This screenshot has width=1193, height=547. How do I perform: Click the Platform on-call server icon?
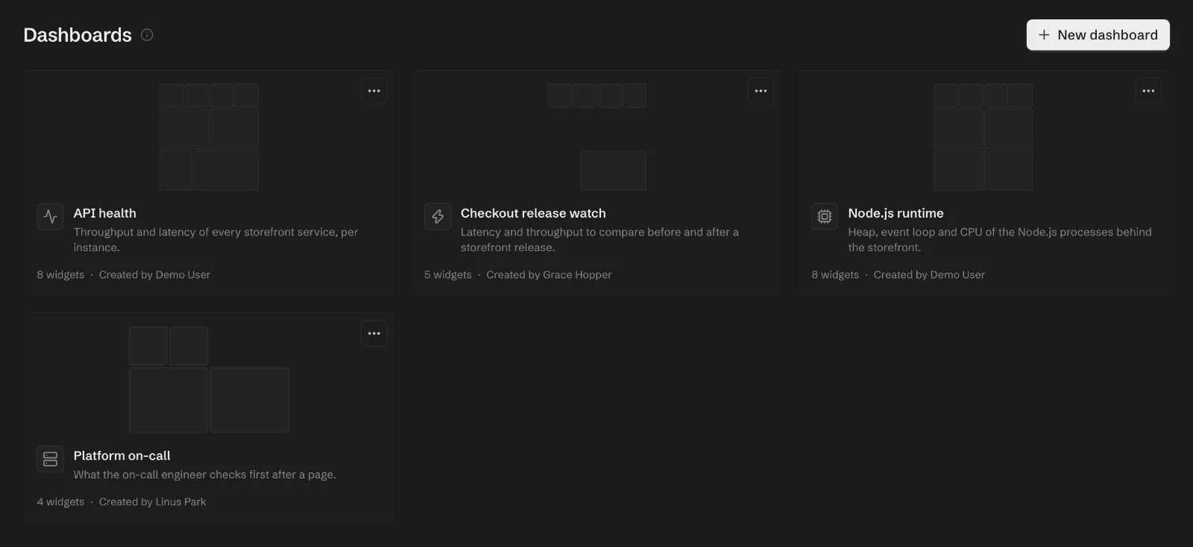point(51,459)
